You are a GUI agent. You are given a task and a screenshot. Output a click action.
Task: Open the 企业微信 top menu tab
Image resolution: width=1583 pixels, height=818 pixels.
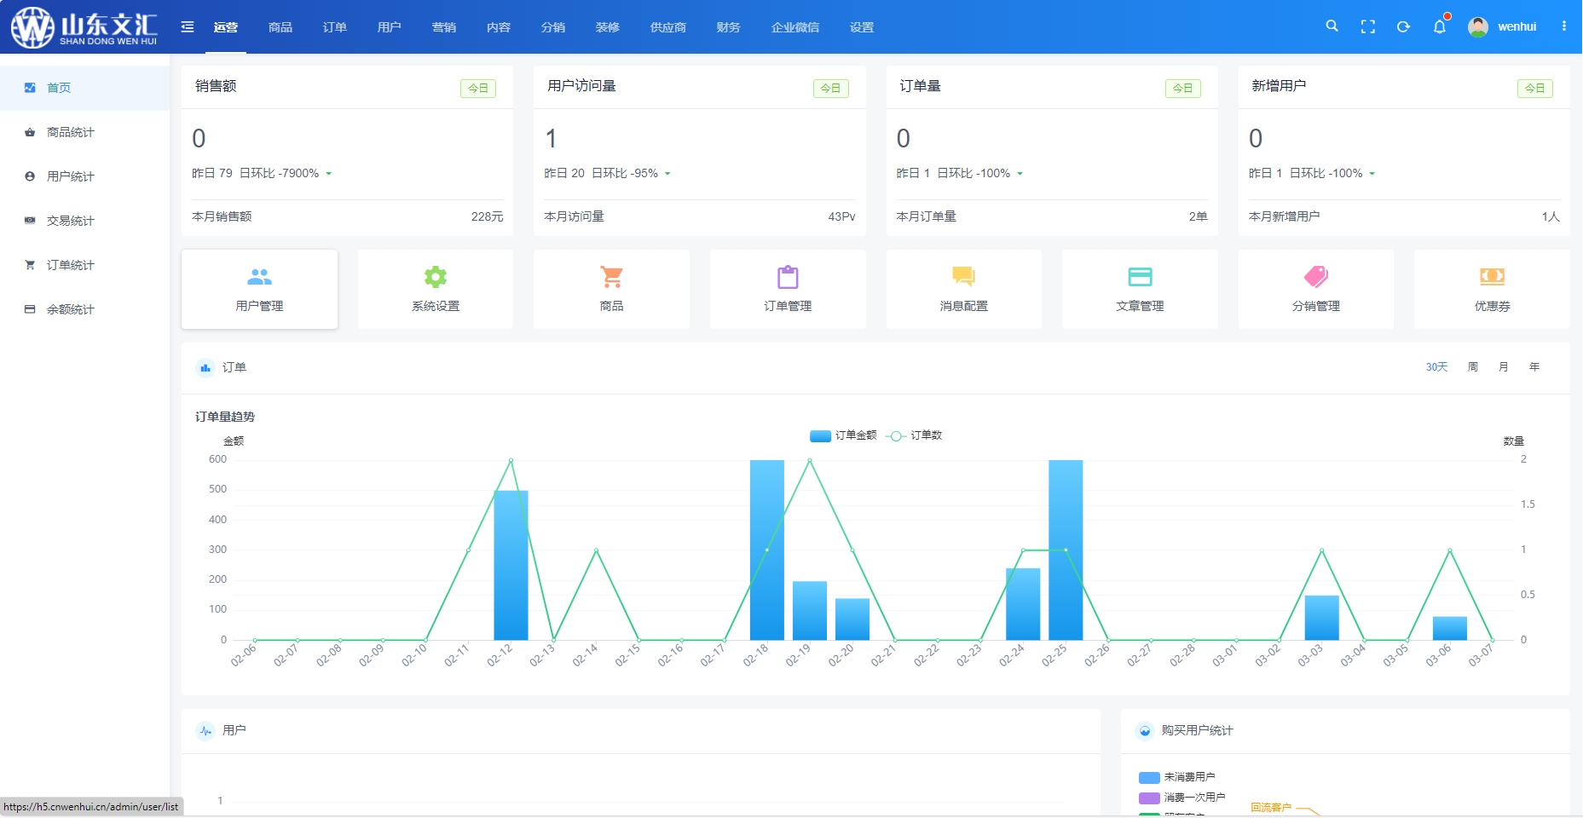795,27
